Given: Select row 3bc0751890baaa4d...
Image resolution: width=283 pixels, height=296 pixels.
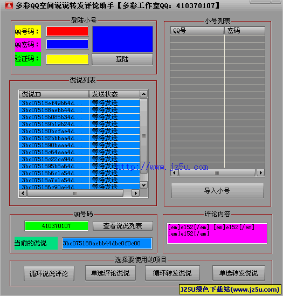Looking at the screenshot, I should click(79, 145).
